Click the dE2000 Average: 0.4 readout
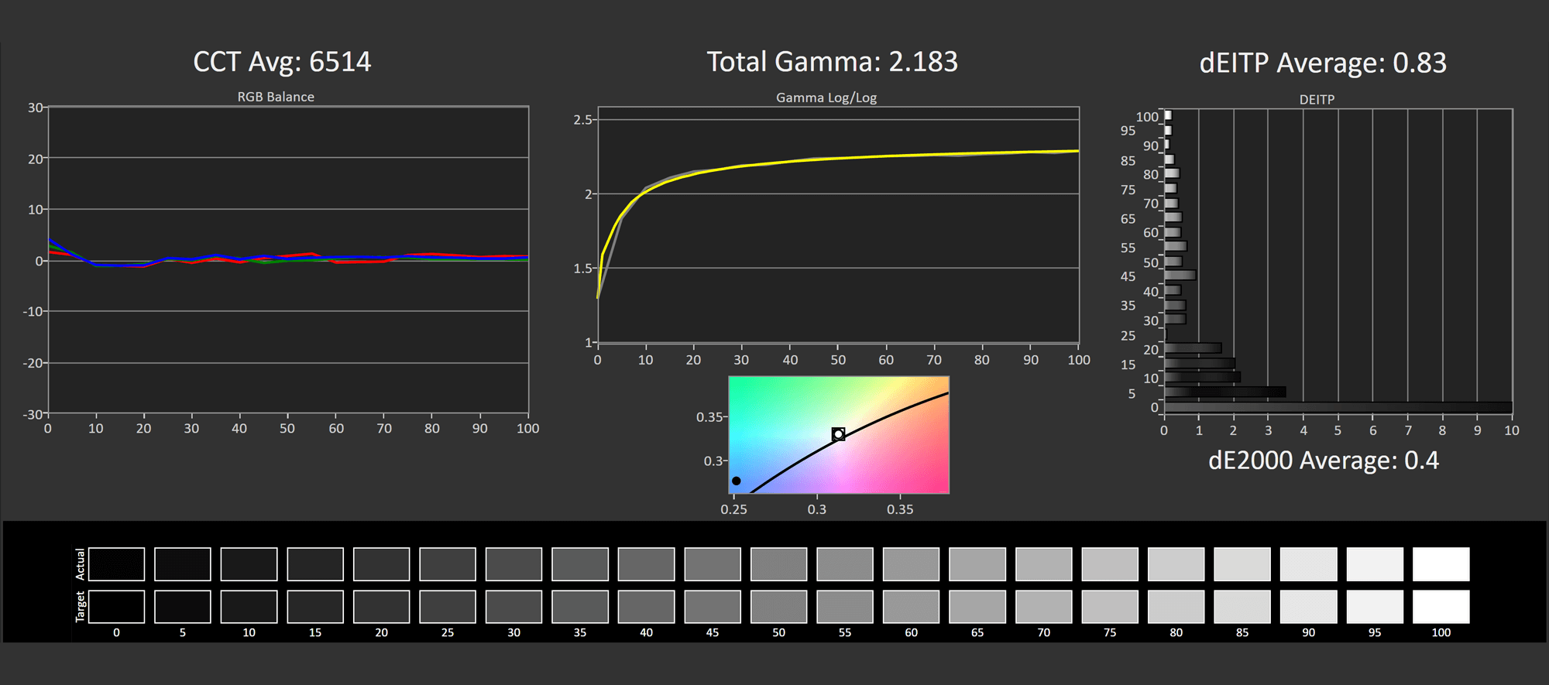Image resolution: width=1549 pixels, height=685 pixels. point(1323,461)
